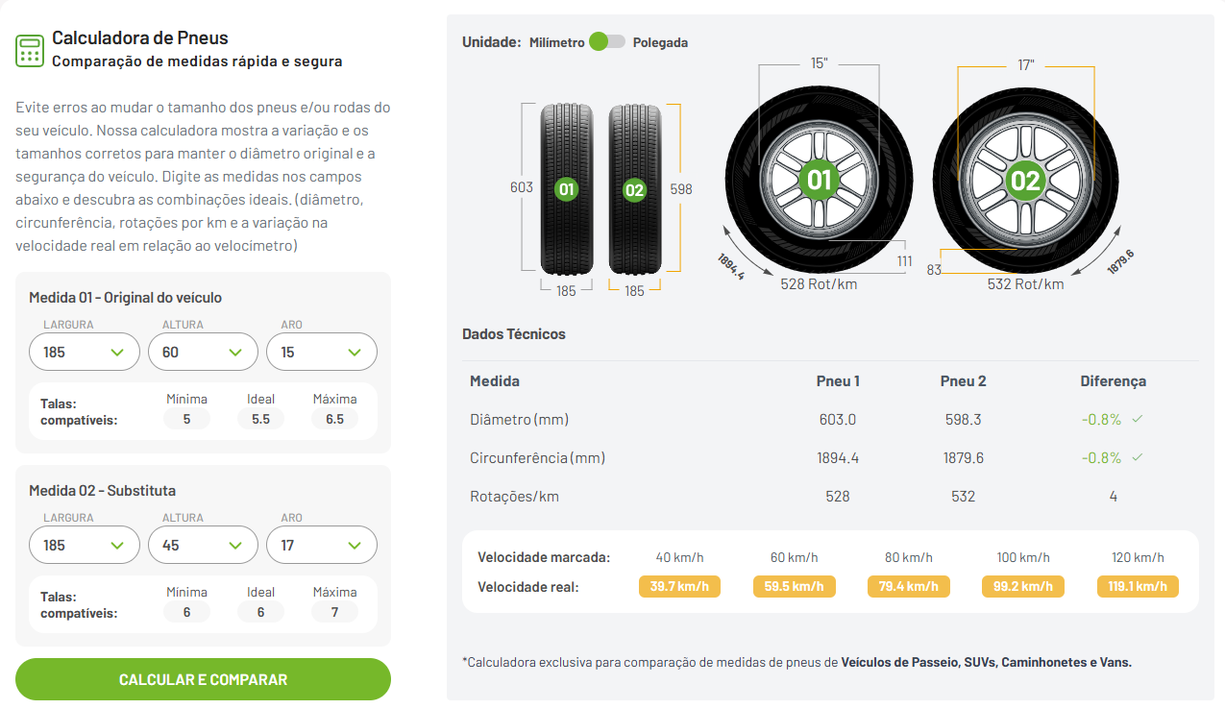1225x709 pixels.
Task: Click the Ideal 5.5 rim width value
Action: tap(260, 419)
